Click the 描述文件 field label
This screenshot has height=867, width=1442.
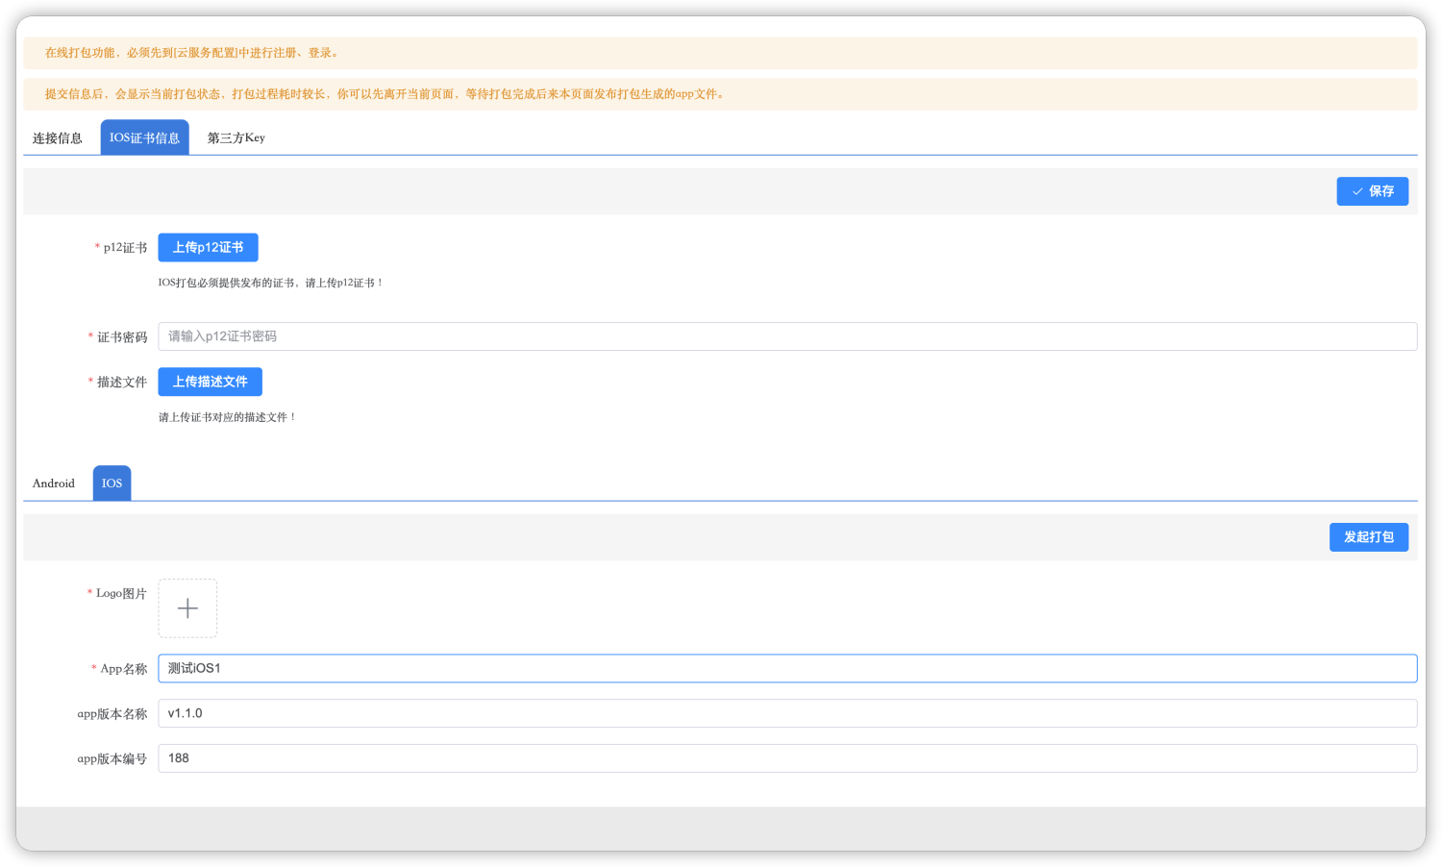121,383
